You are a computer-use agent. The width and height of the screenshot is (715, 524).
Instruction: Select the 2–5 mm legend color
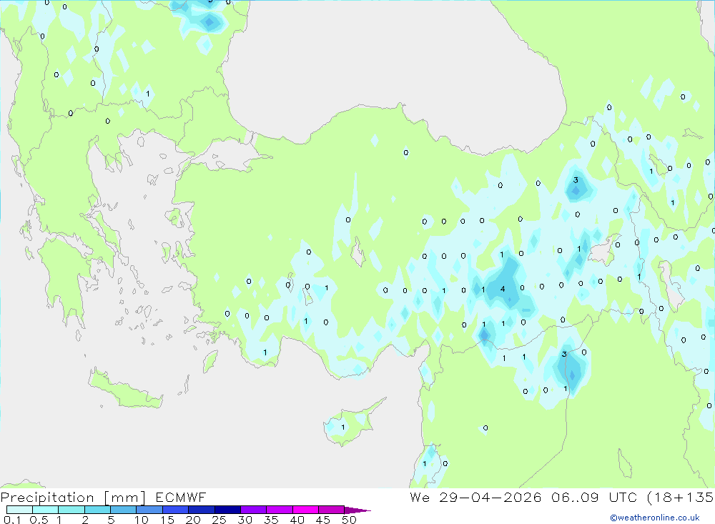pyautogui.click(x=97, y=510)
